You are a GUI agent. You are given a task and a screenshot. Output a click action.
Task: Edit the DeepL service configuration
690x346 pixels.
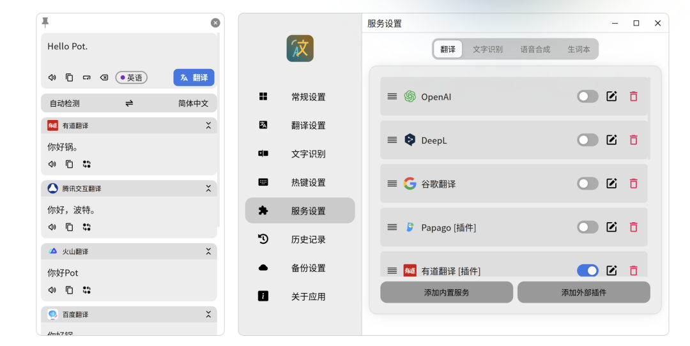click(x=611, y=140)
